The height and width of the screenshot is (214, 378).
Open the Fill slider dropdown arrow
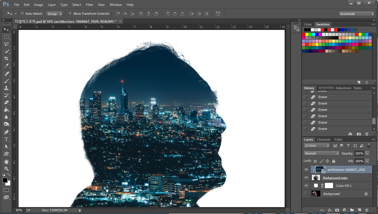coord(367,161)
